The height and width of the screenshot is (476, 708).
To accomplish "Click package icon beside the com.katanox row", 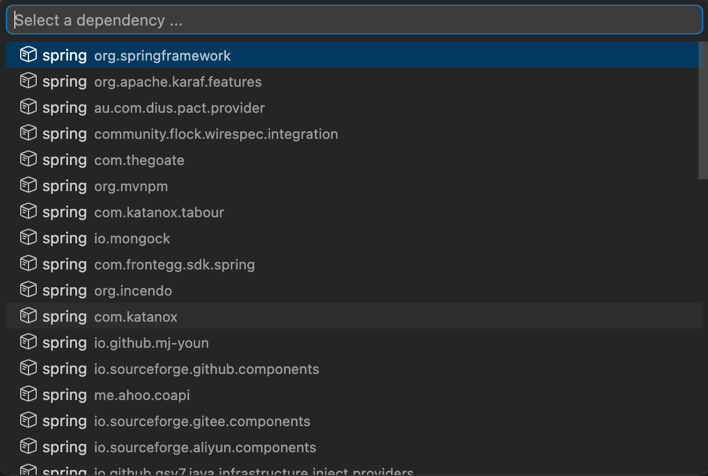I will click(x=28, y=316).
